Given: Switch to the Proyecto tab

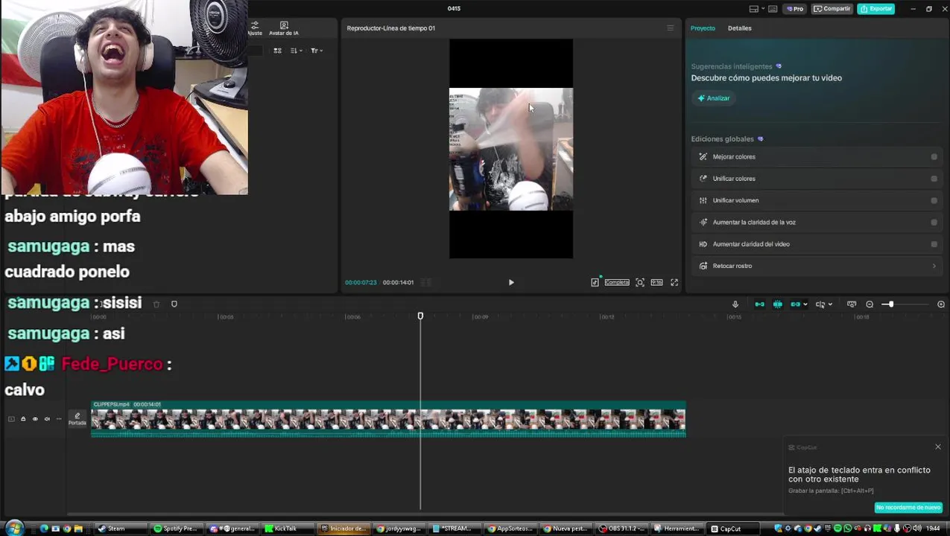Looking at the screenshot, I should tap(703, 28).
